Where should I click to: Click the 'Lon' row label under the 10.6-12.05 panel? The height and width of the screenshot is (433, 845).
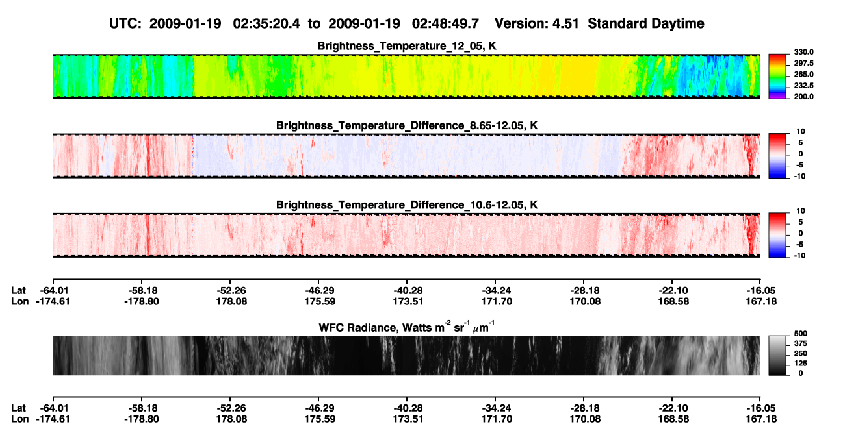tap(19, 301)
